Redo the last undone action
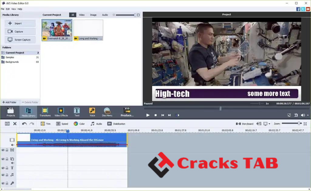Viewport: 311px width, 191px height. click(32, 124)
